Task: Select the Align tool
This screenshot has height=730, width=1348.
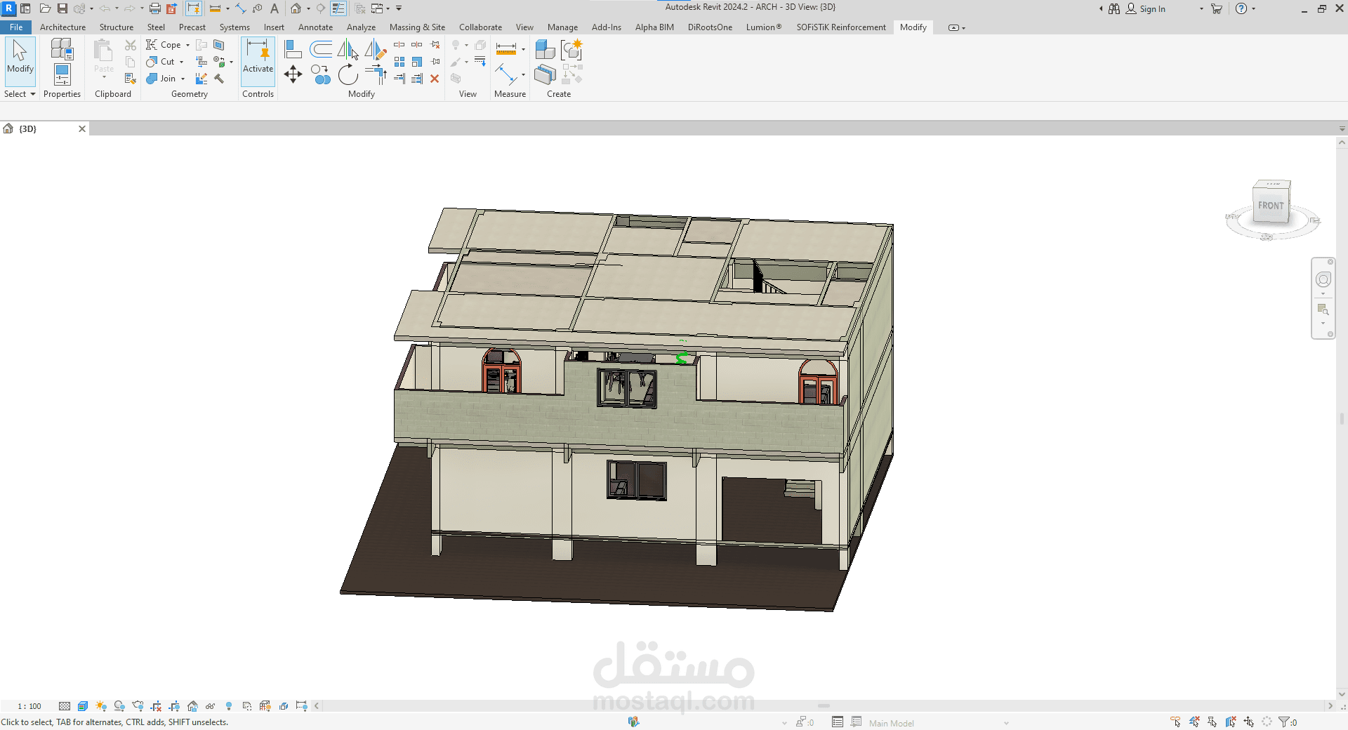Action: tap(293, 49)
